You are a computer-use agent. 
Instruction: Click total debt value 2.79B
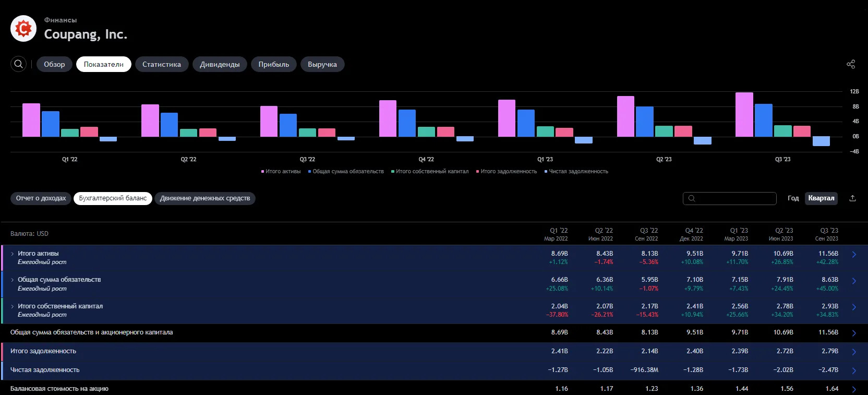[x=830, y=351]
